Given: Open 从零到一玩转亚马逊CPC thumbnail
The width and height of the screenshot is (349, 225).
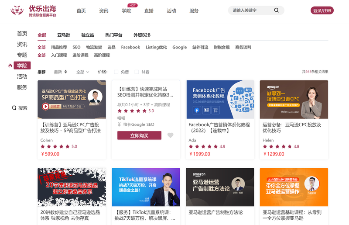Looking at the screenshot, I should tap(294, 100).
